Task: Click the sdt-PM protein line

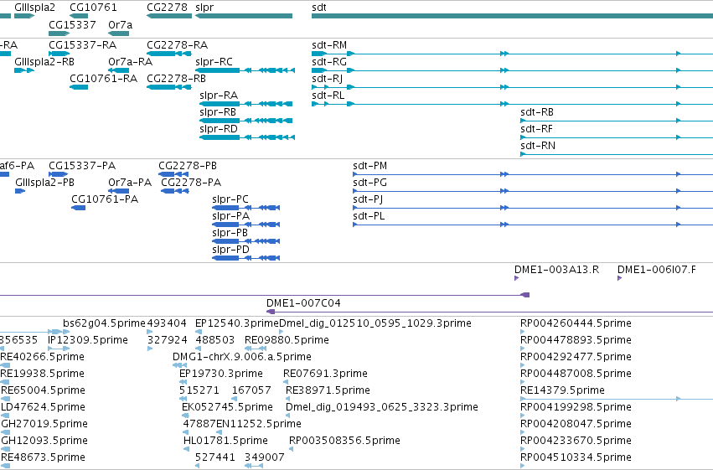Action: tap(533, 174)
